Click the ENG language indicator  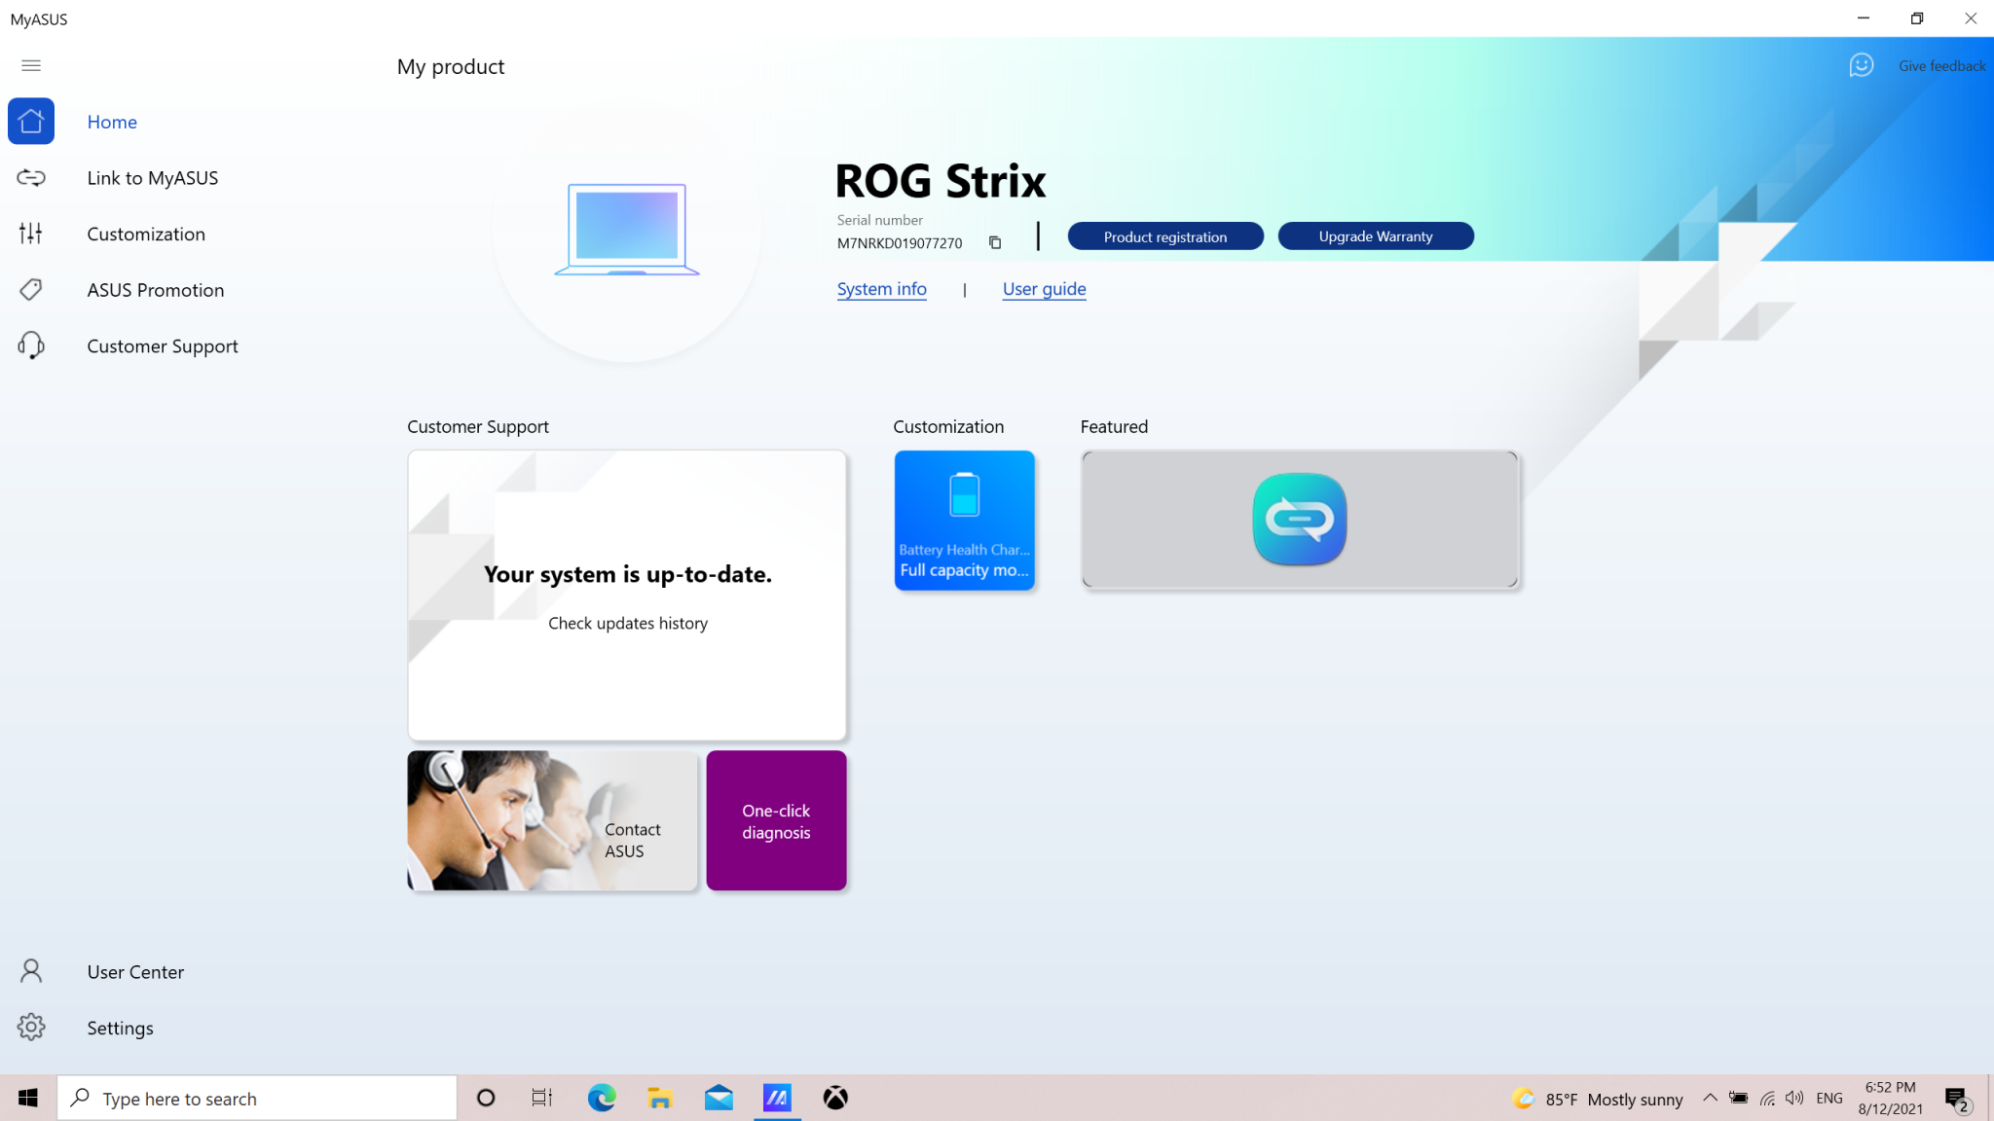point(1829,1098)
